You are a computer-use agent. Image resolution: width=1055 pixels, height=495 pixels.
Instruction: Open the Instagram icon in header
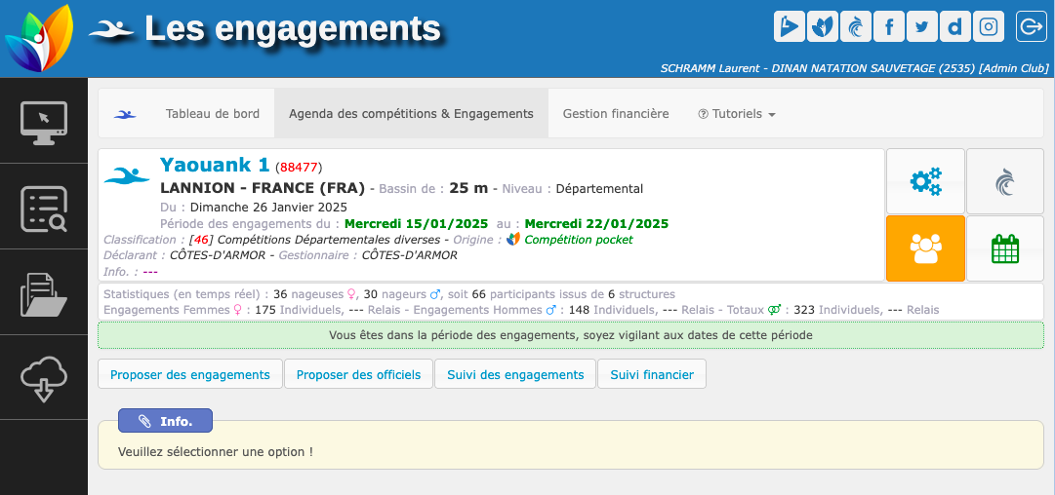pyautogui.click(x=988, y=26)
